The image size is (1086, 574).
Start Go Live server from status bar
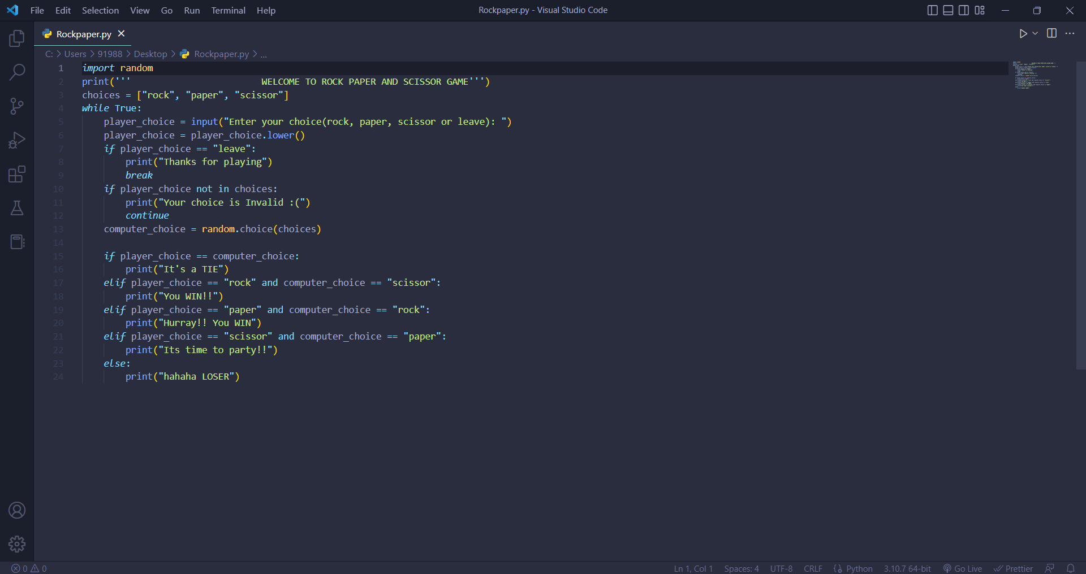pos(963,568)
